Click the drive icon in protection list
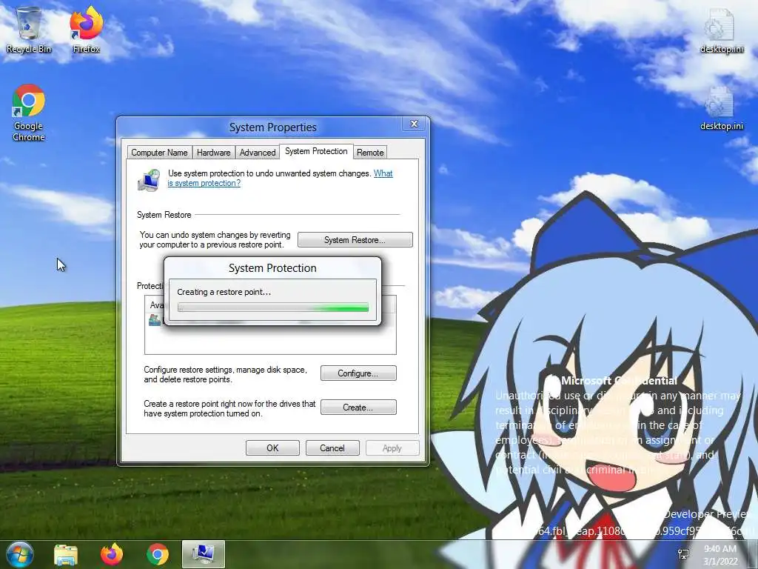The width and height of the screenshot is (758, 569). 155,320
